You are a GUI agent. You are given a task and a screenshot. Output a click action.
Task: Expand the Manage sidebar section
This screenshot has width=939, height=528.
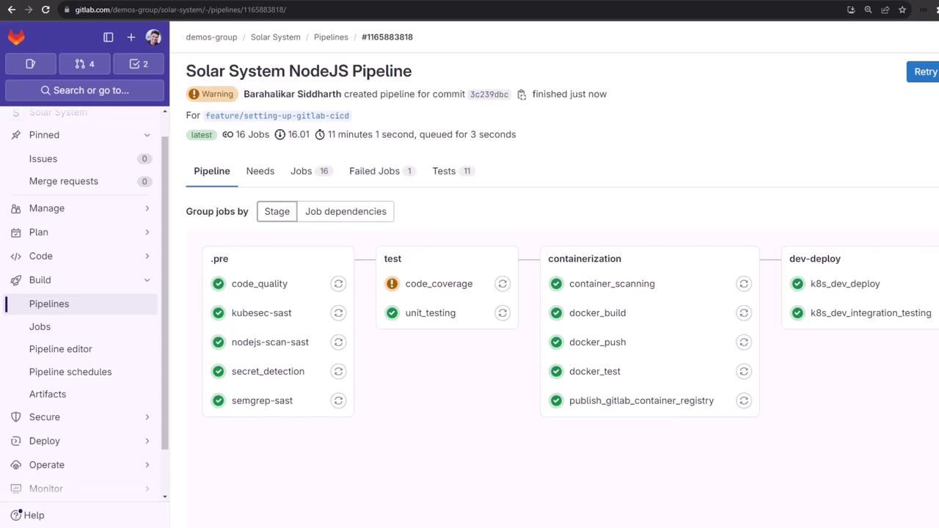click(147, 208)
